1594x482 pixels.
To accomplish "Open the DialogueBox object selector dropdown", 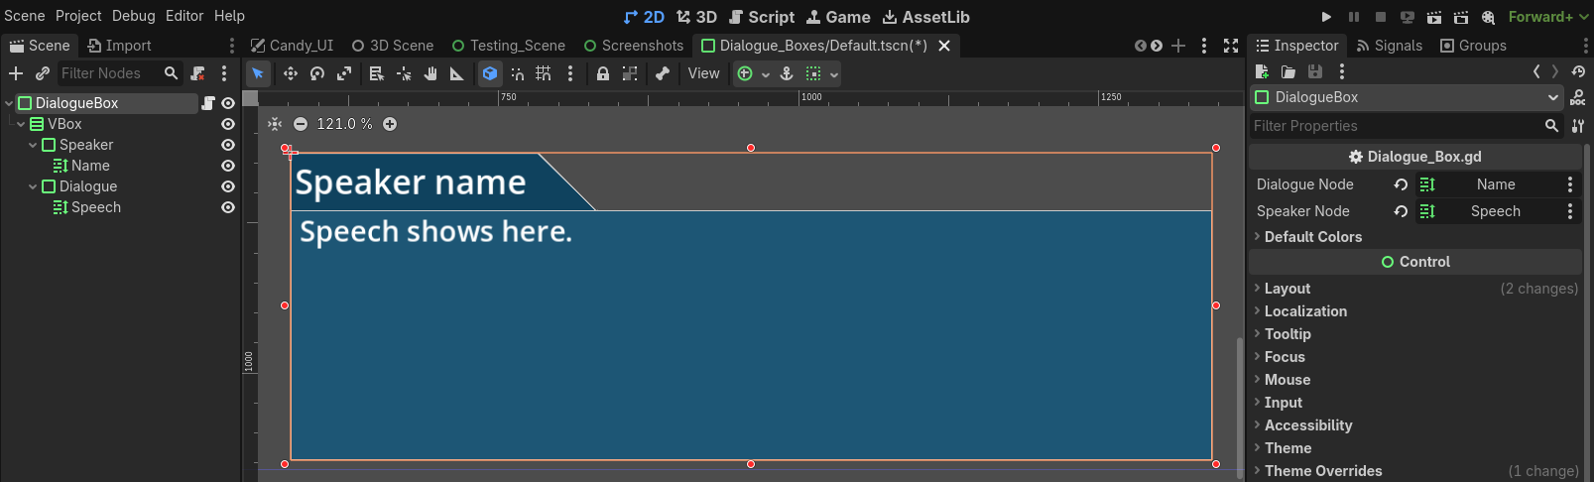I will click(1407, 97).
